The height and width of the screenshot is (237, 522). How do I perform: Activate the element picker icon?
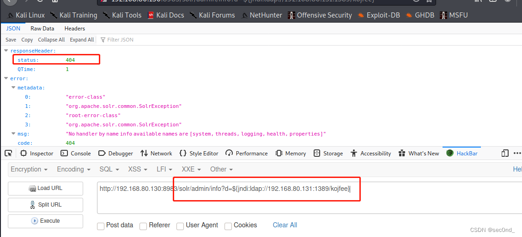click(x=9, y=153)
